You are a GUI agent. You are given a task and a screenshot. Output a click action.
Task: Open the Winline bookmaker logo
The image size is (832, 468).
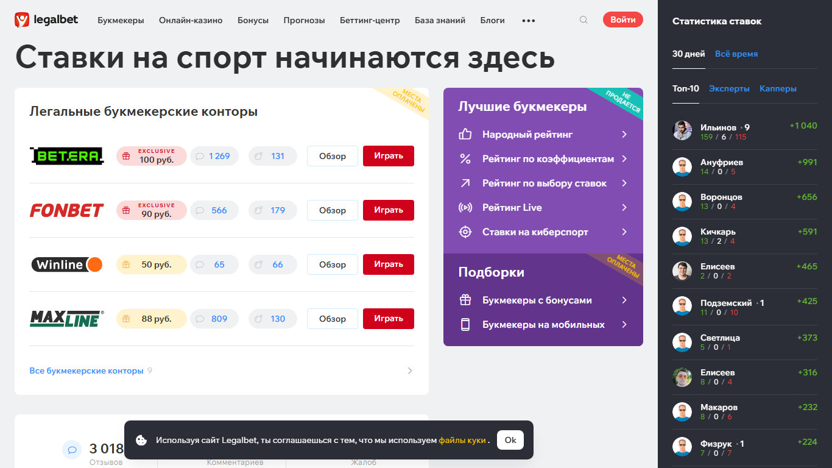(x=67, y=264)
